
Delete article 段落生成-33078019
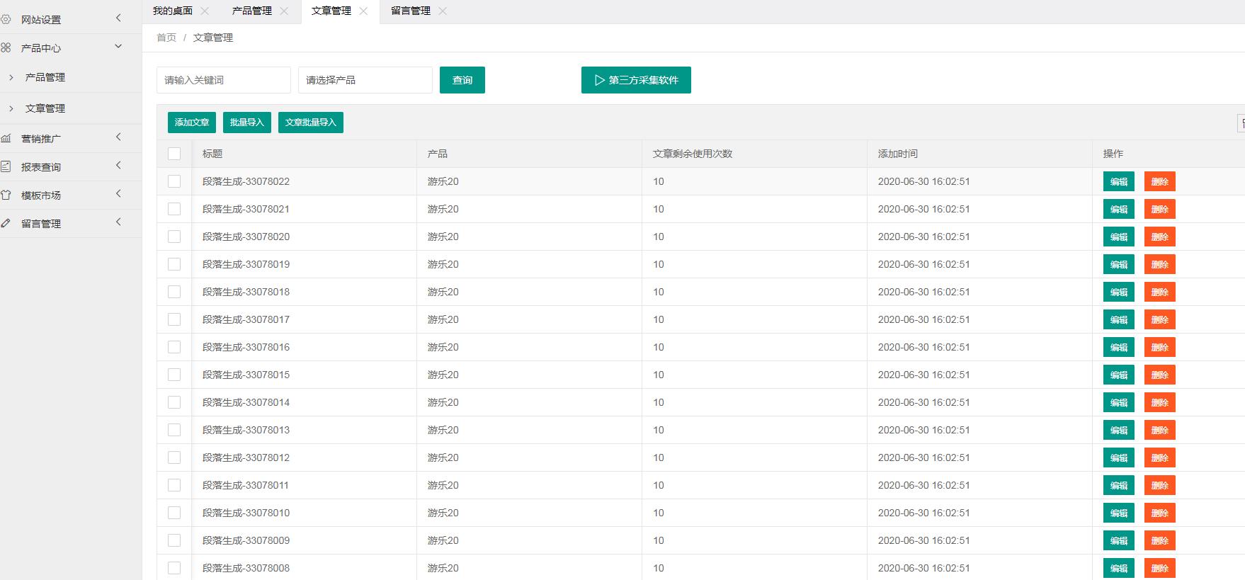click(1160, 264)
